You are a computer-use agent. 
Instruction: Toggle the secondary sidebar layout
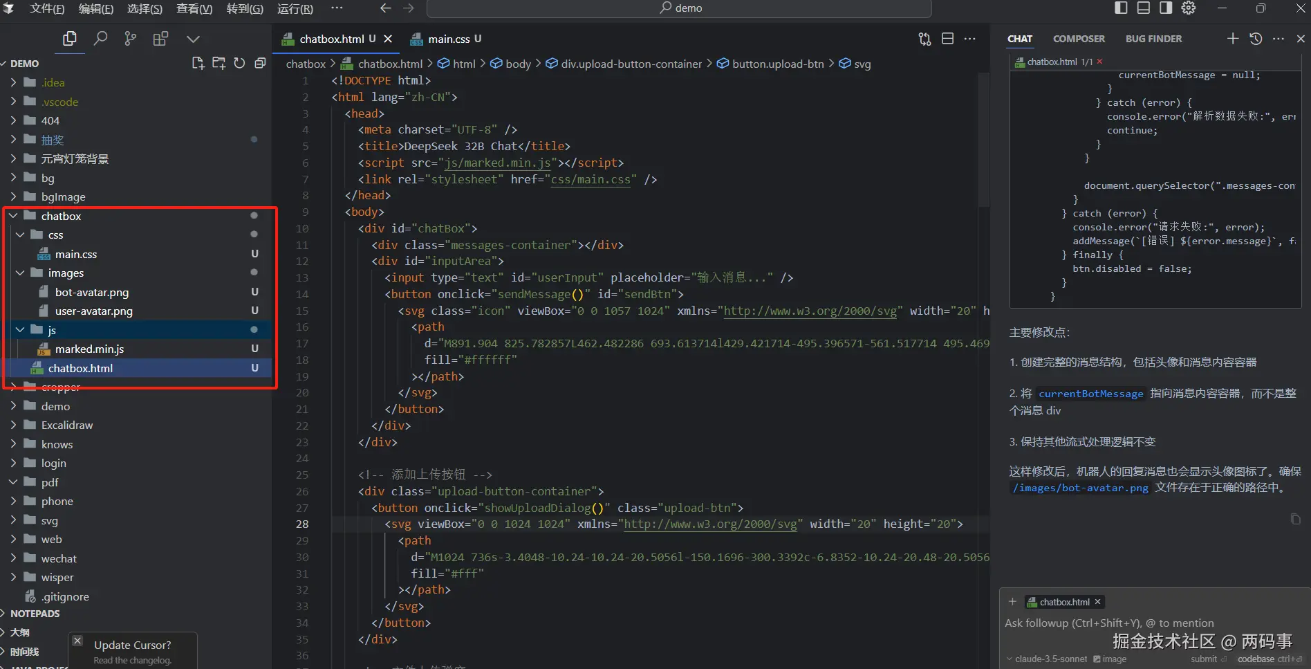tap(1166, 8)
